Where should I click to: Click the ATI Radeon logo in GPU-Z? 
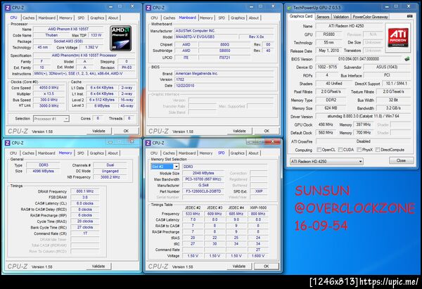[x=398, y=37]
